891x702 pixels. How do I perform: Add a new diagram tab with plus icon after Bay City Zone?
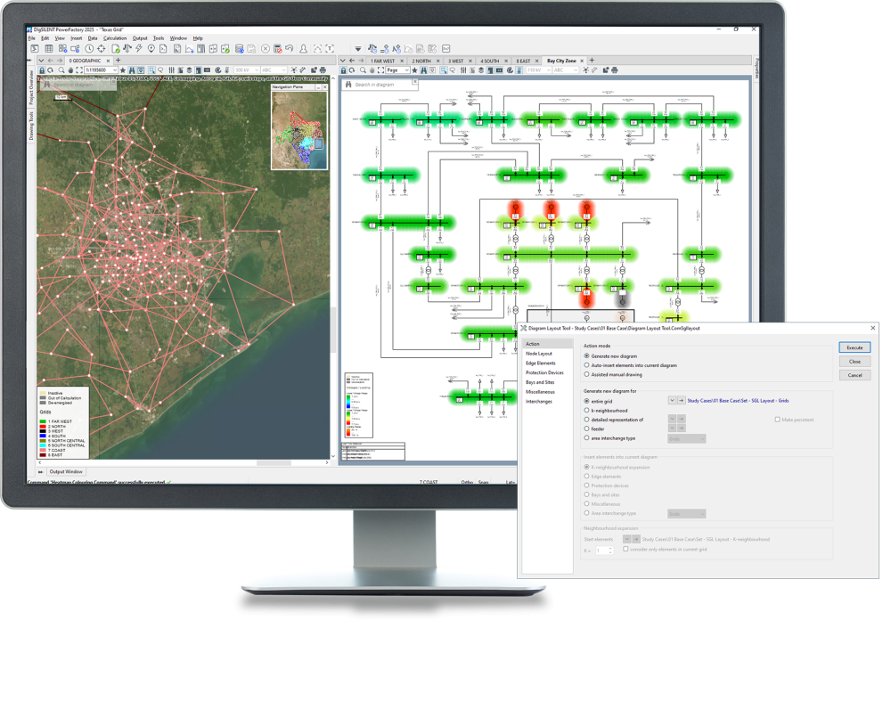pos(592,61)
